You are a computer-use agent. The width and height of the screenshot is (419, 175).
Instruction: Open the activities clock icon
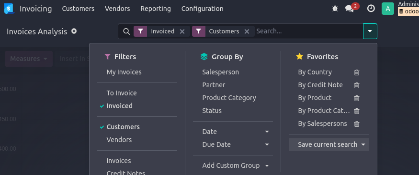coord(371,9)
